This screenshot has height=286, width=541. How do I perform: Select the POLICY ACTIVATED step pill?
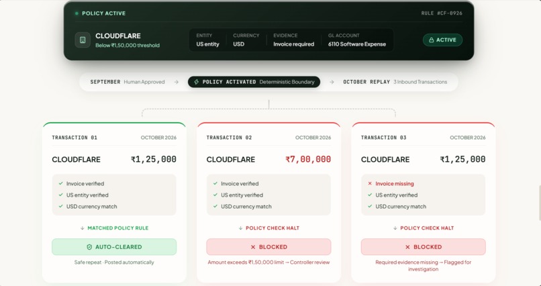(x=254, y=82)
